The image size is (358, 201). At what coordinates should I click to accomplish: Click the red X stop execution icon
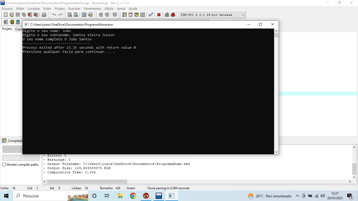coord(159,15)
